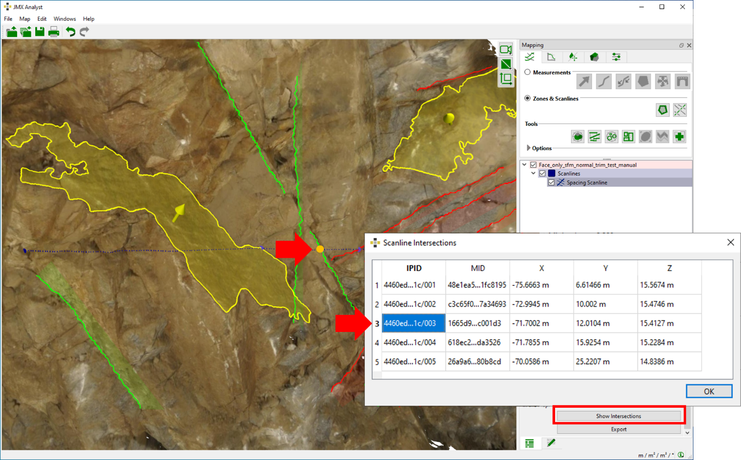741x460 pixels.
Task: Choose the crossed dashed scanline tool
Action: (680, 110)
